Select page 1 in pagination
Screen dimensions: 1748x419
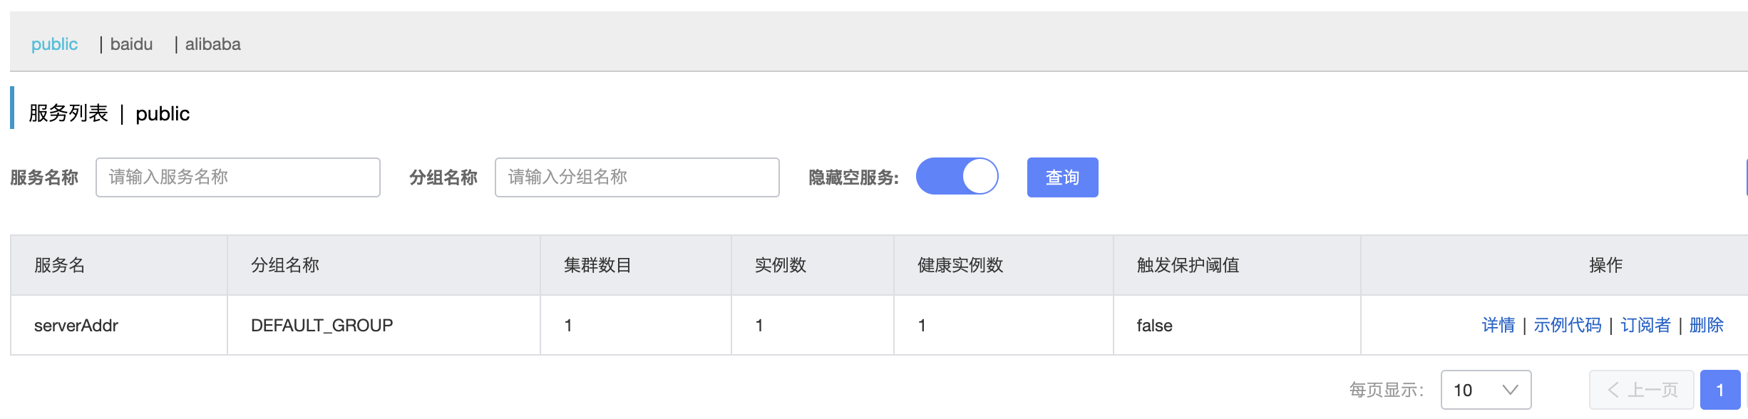tap(1720, 390)
